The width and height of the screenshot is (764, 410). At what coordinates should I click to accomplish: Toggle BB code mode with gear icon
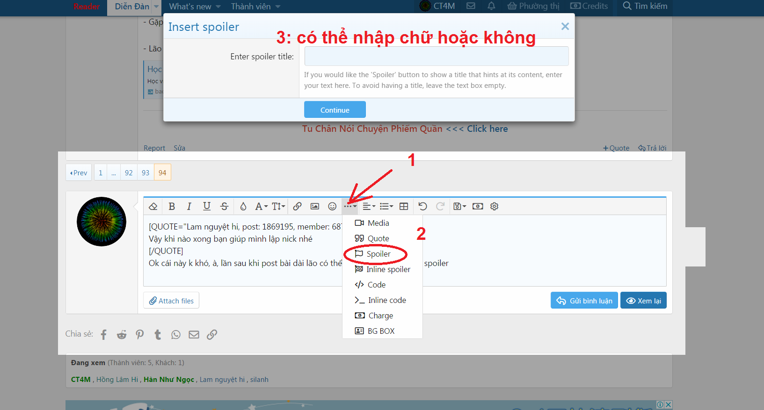click(494, 206)
